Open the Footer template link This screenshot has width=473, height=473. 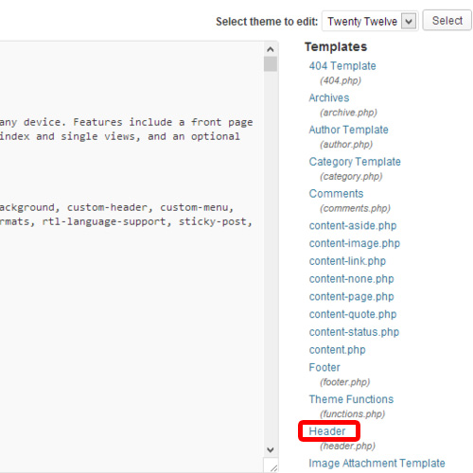[x=324, y=367]
